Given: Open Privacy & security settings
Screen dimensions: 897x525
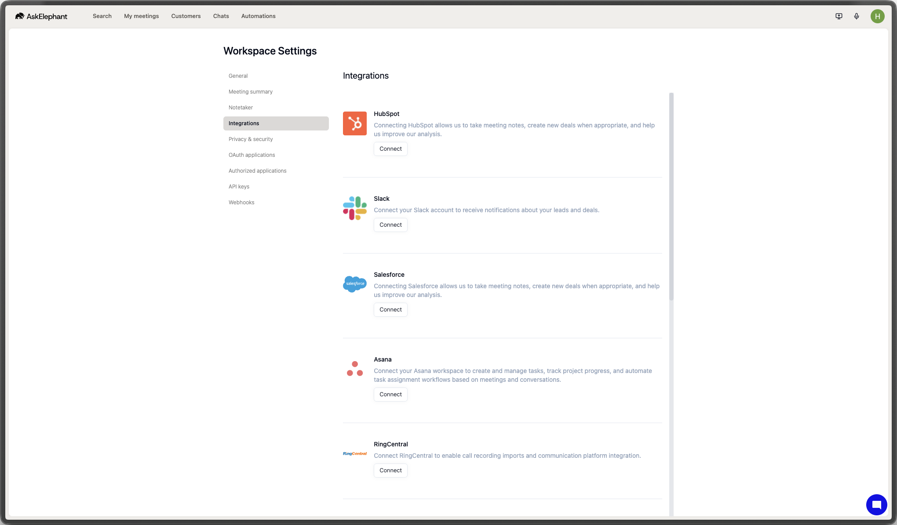Looking at the screenshot, I should (x=276, y=139).
